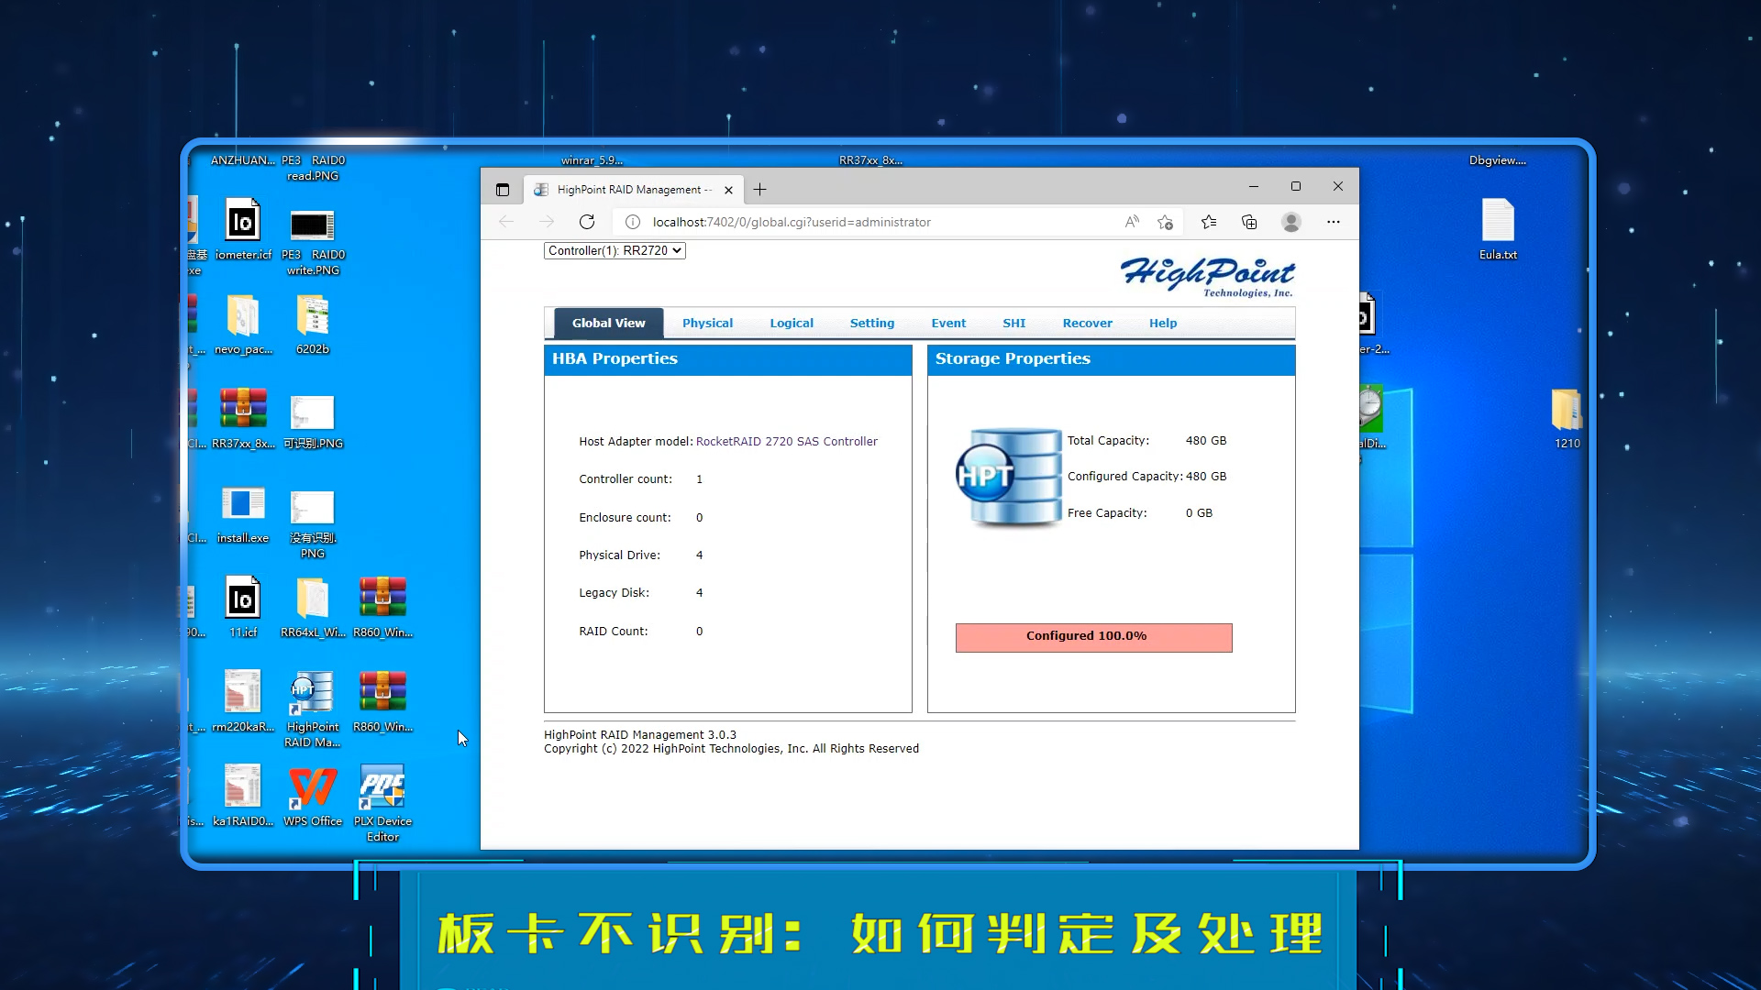The width and height of the screenshot is (1761, 990).
Task: Open the Setting tab
Action: coord(871,323)
